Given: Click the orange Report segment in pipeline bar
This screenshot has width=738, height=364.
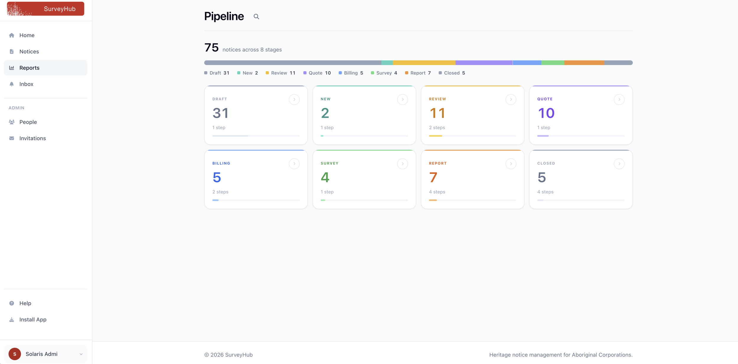Looking at the screenshot, I should coord(584,63).
